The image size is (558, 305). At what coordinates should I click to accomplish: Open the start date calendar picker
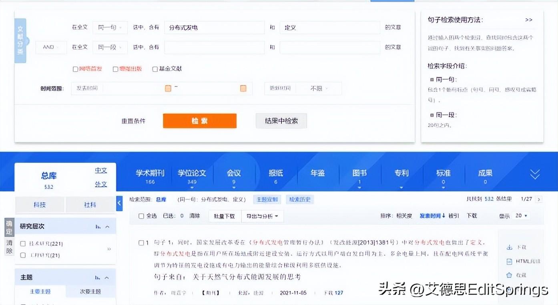pos(168,88)
